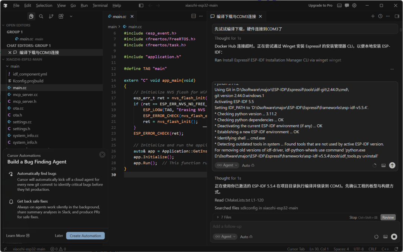
Task: Split the editor with the layout icon
Action: pyautogui.click(x=194, y=16)
